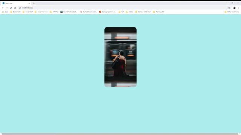Open a new browser tab
Image resolution: width=241 pixels, height=135 pixels.
tap(34, 3)
